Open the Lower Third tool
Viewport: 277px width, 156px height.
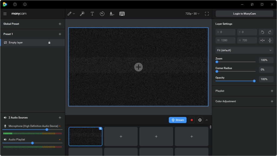(112, 14)
